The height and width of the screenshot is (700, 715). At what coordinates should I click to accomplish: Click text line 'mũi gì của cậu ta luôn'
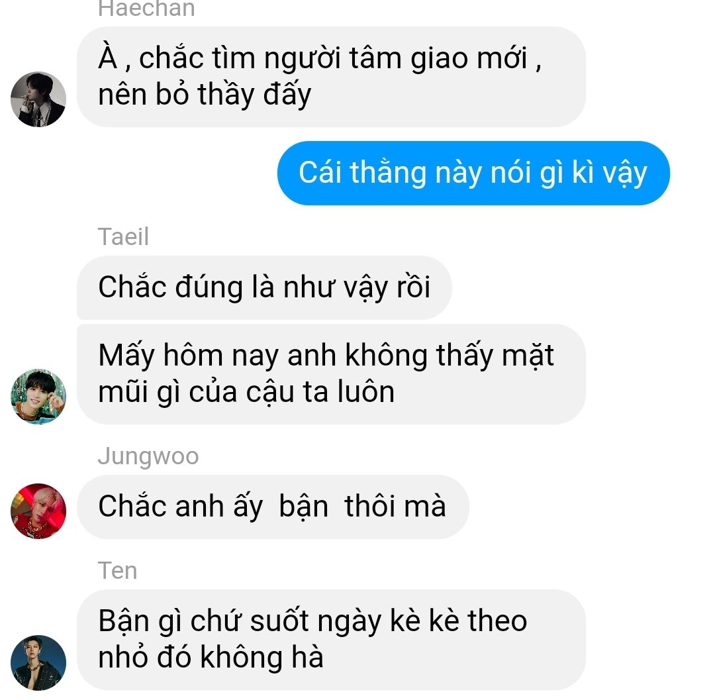(246, 392)
